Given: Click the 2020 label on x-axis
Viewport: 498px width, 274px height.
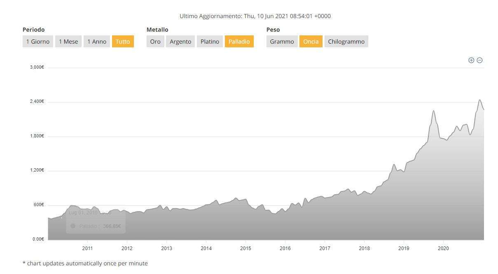Looking at the screenshot, I should 443,248.
